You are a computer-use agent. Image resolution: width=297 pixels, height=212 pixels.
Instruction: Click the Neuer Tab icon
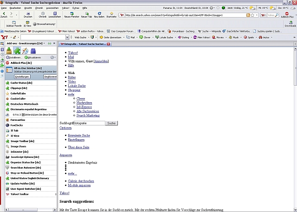tap(86, 14)
